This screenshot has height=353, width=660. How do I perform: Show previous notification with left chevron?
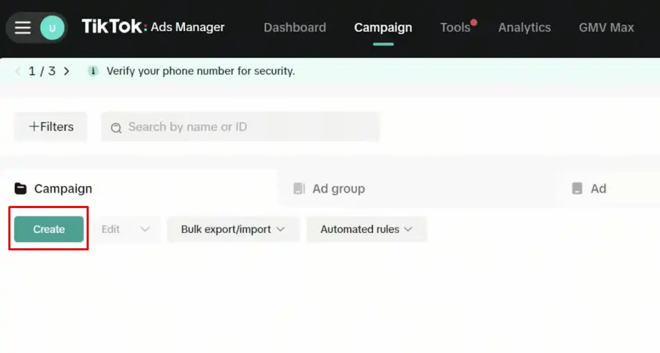coord(18,71)
